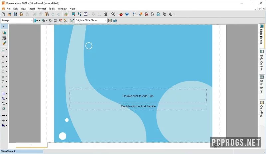This screenshot has height=154, width=266.
Task: Open a file using the folder icon
Action: pyautogui.click(x=9, y=14)
